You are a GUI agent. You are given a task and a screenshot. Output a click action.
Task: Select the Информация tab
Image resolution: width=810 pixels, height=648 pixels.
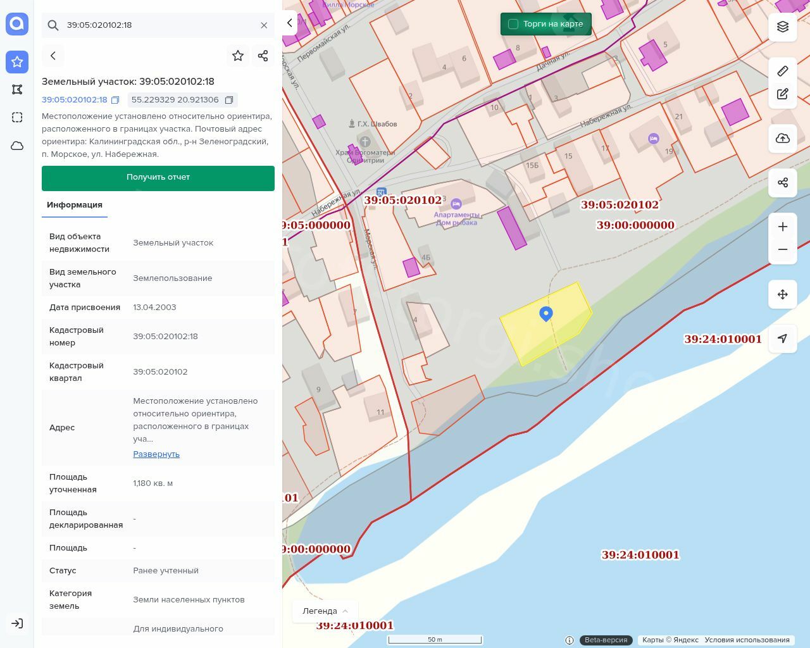click(x=75, y=205)
